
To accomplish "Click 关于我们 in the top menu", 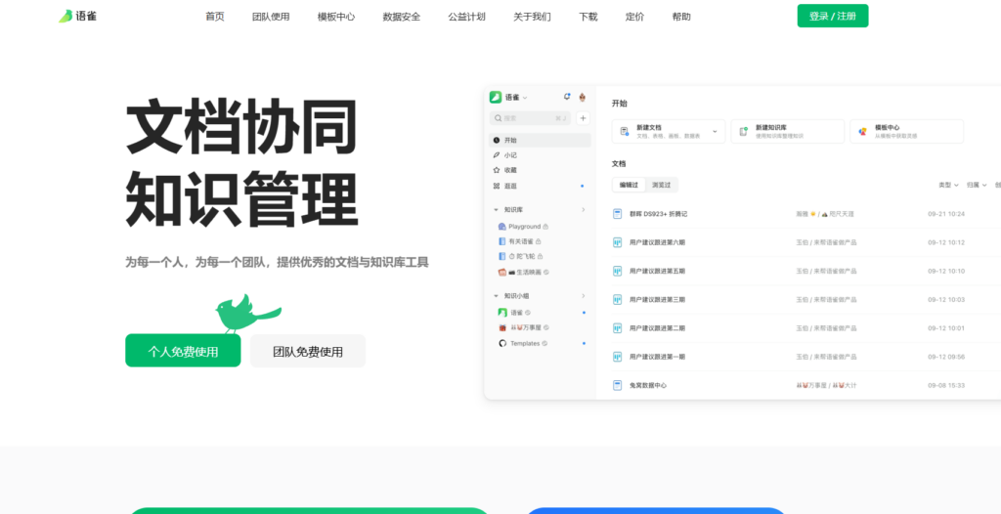I will click(x=532, y=17).
